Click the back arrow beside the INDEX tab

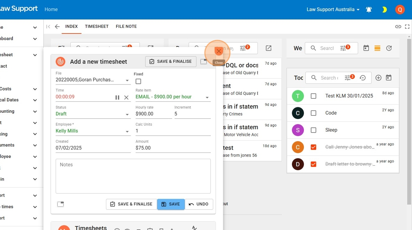pyautogui.click(x=57, y=26)
